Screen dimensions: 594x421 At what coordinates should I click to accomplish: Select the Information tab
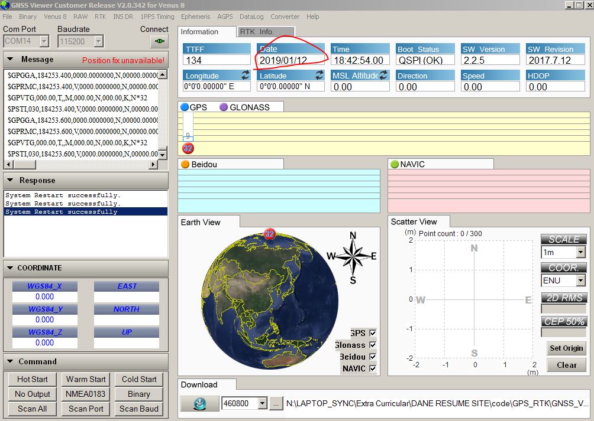pyautogui.click(x=206, y=32)
